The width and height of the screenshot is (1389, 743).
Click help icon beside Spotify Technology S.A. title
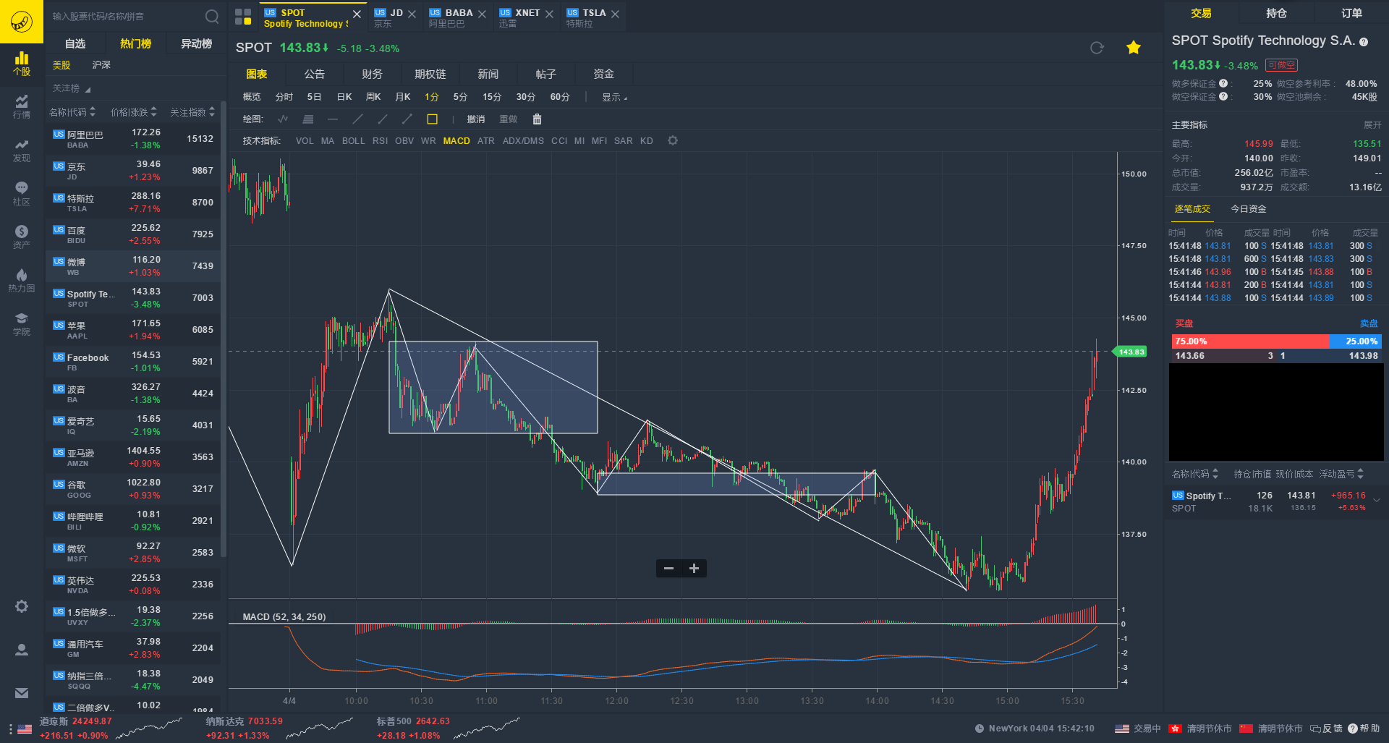coord(1364,42)
